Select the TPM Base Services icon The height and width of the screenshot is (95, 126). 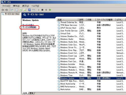coord(59,25)
